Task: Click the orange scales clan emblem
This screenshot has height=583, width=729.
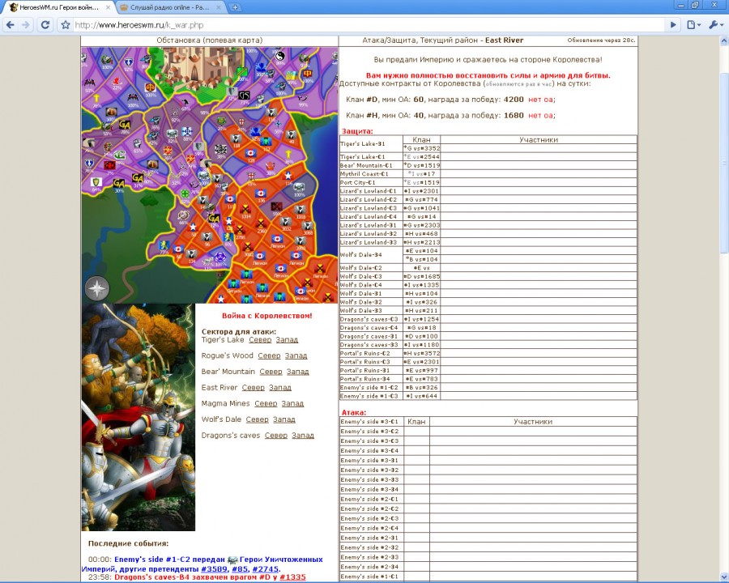Action: click(151, 87)
